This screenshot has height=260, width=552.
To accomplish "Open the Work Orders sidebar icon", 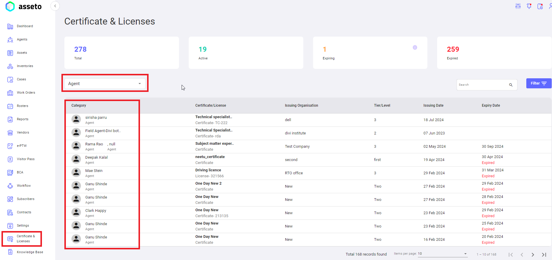I will coord(10,93).
